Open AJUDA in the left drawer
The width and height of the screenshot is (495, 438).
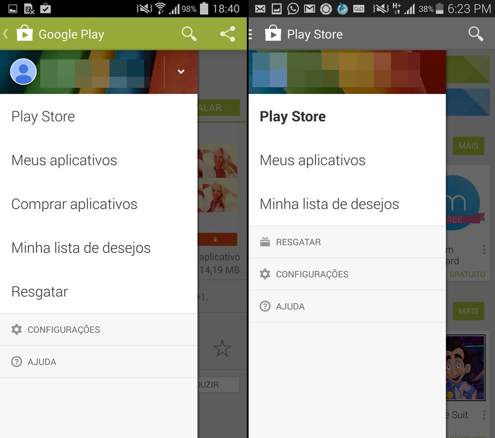click(99, 362)
